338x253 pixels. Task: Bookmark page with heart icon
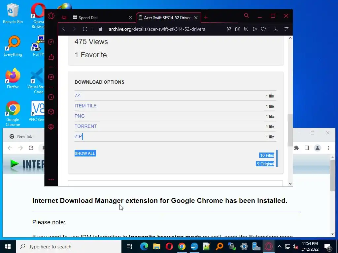pos(263,29)
